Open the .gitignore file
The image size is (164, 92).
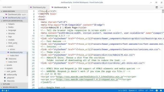[x=11, y=78]
